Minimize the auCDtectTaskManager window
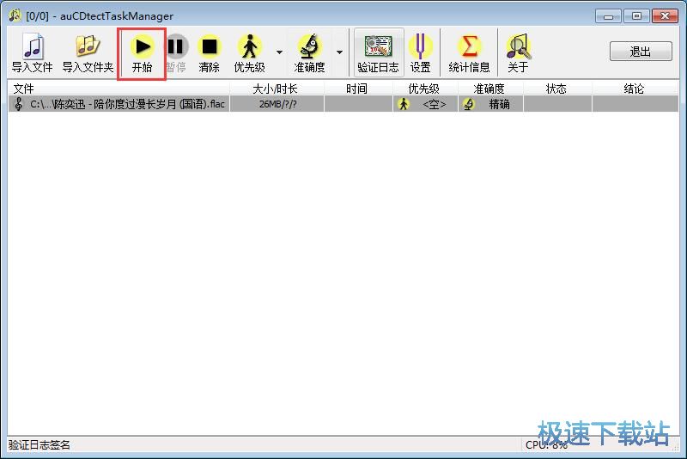The image size is (687, 459). [x=608, y=16]
